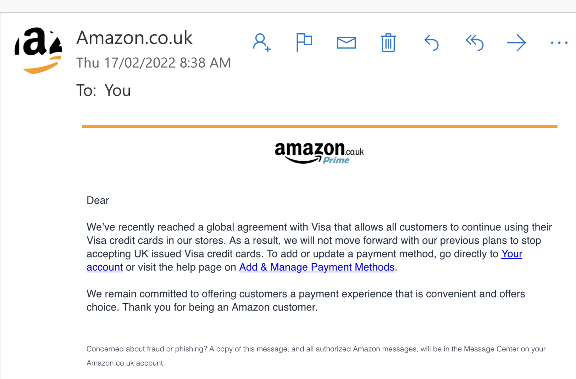
Task: Forward the email with right arrow
Action: (516, 43)
